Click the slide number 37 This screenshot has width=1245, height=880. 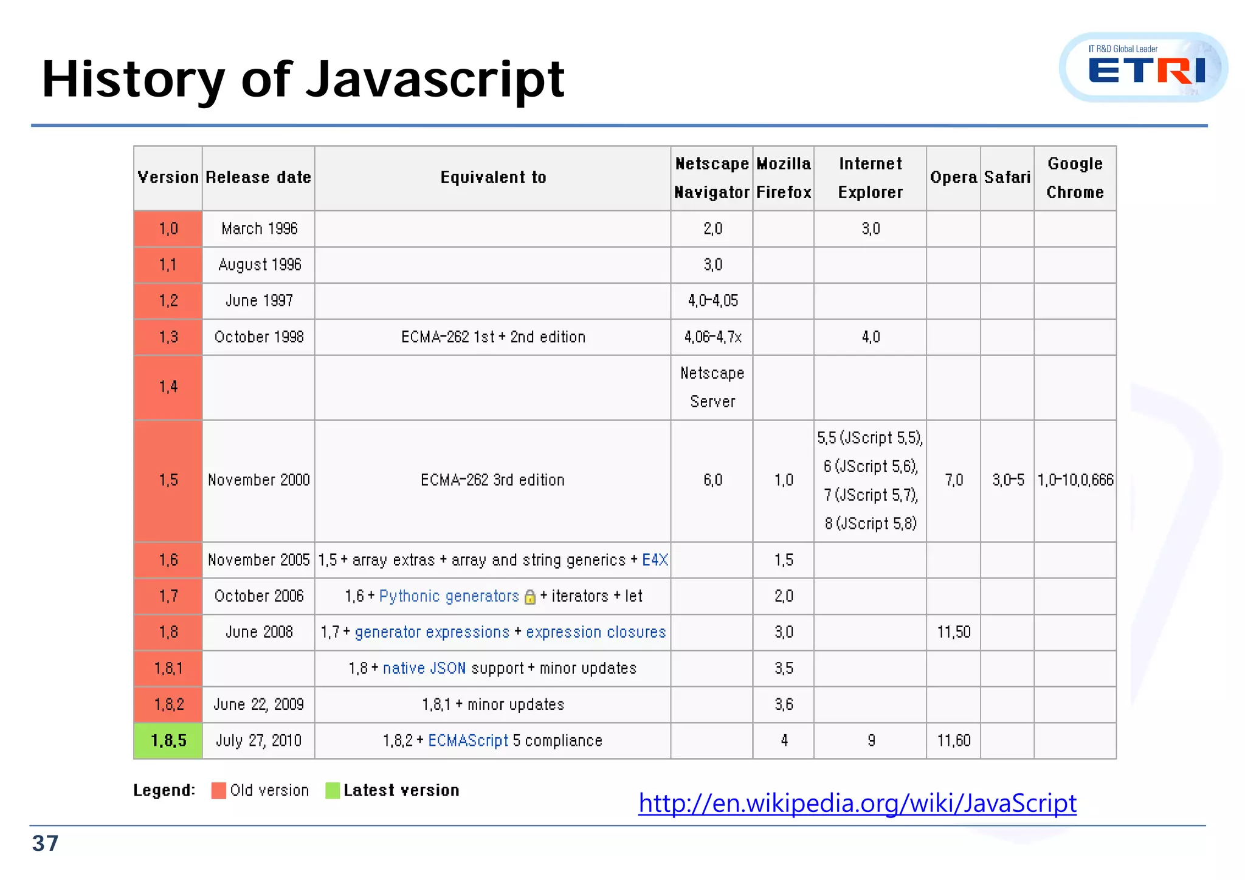point(46,844)
